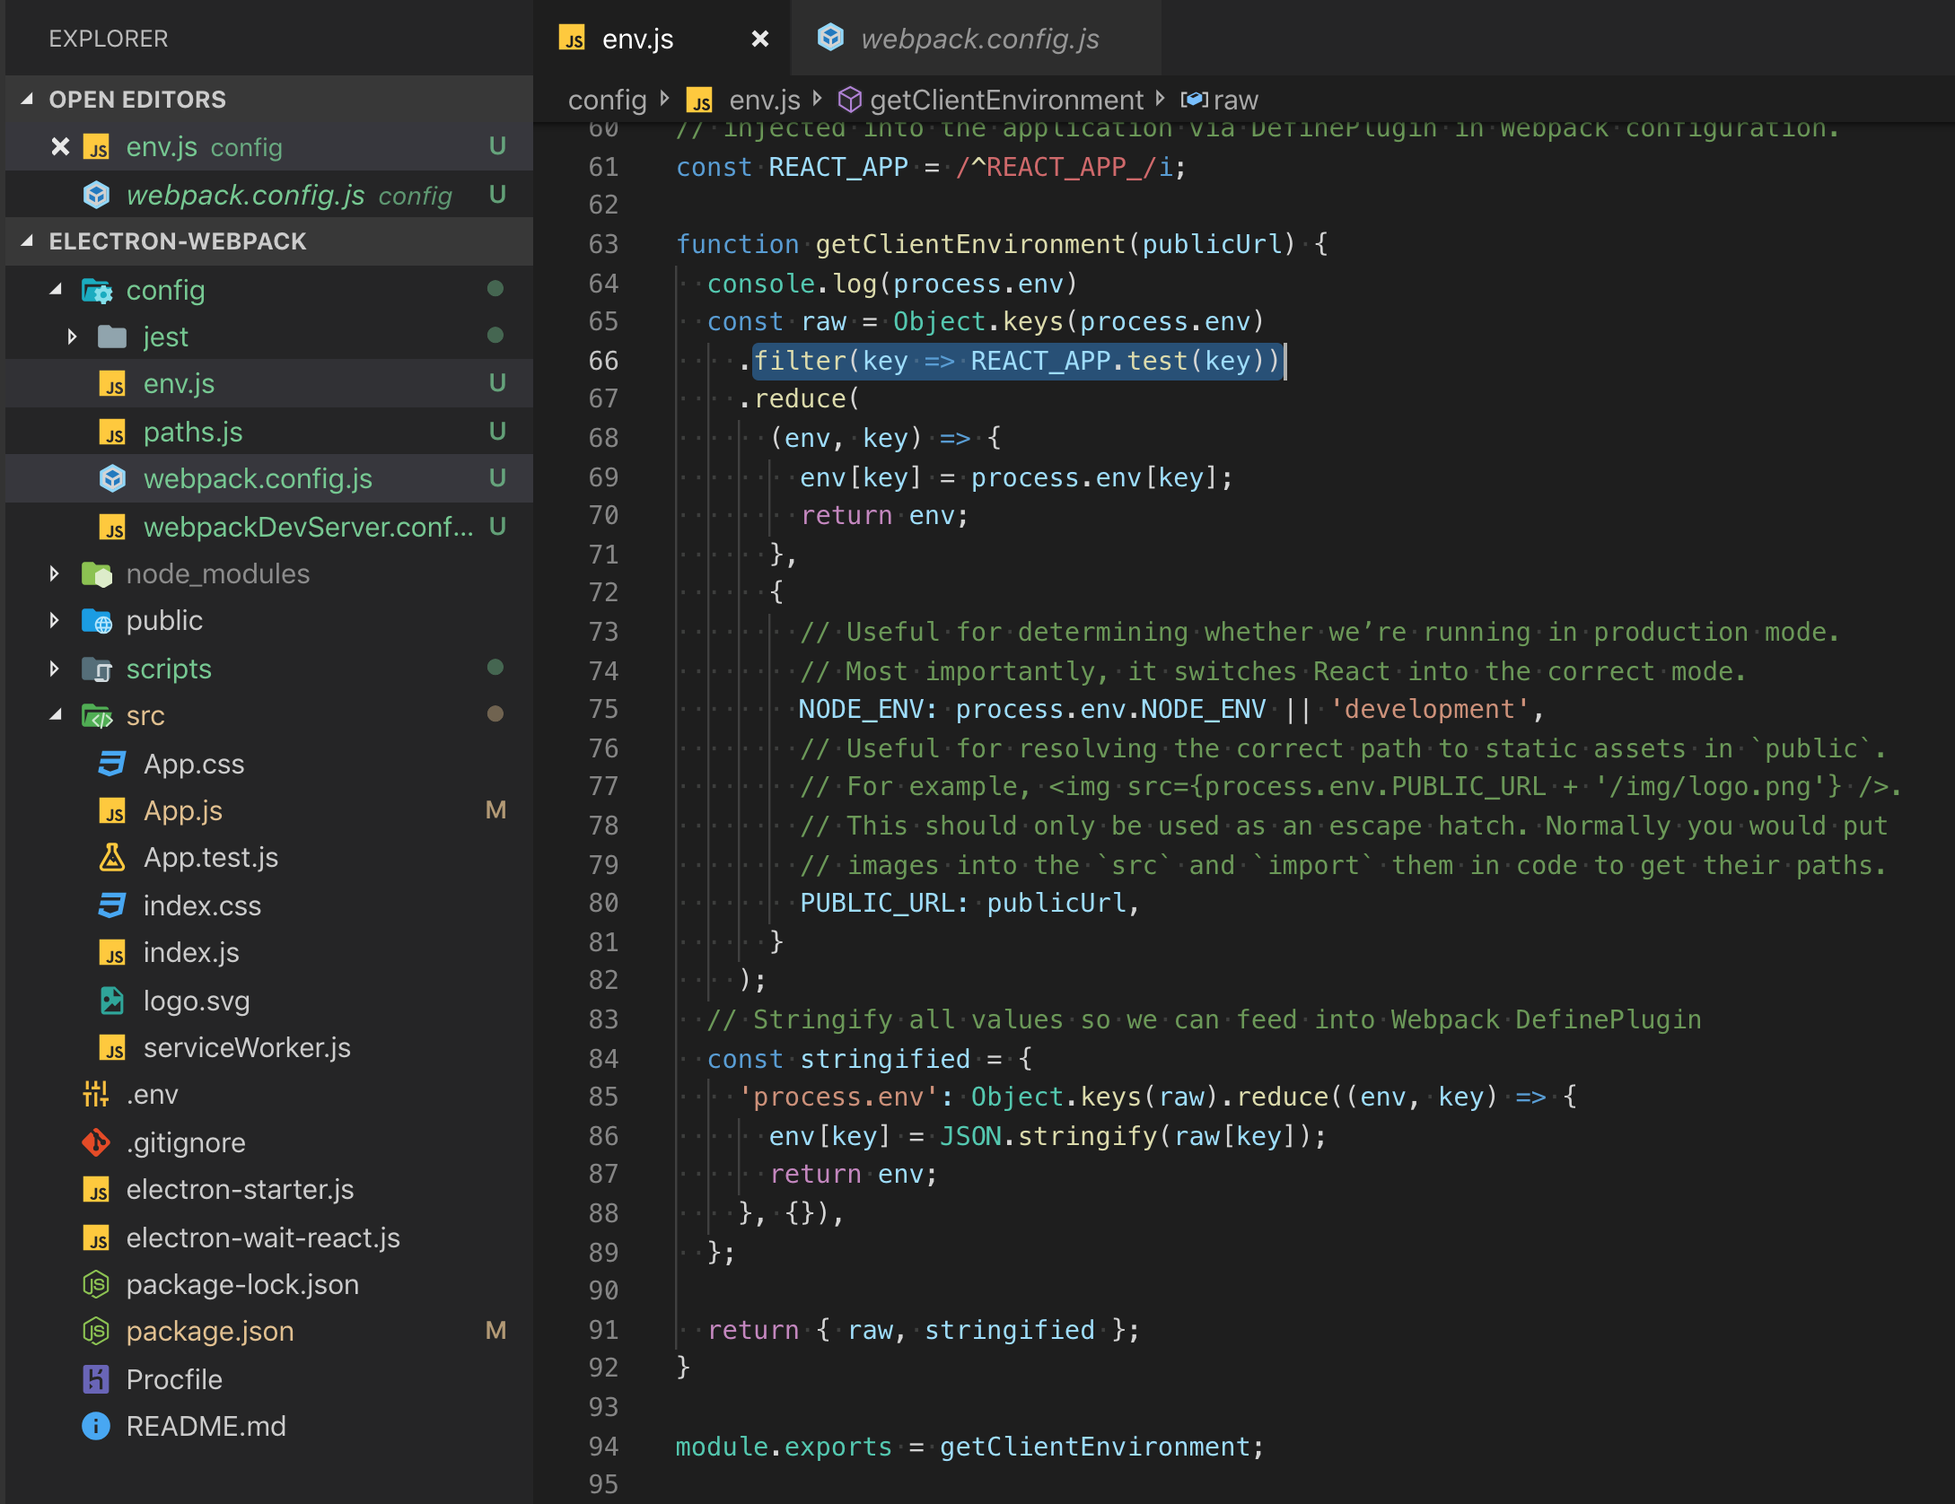Image resolution: width=1955 pixels, height=1504 pixels.
Task: Click the Heroku icon of Procfile
Action: 96,1379
